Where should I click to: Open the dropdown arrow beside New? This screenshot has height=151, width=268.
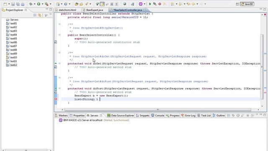click(9, 4)
